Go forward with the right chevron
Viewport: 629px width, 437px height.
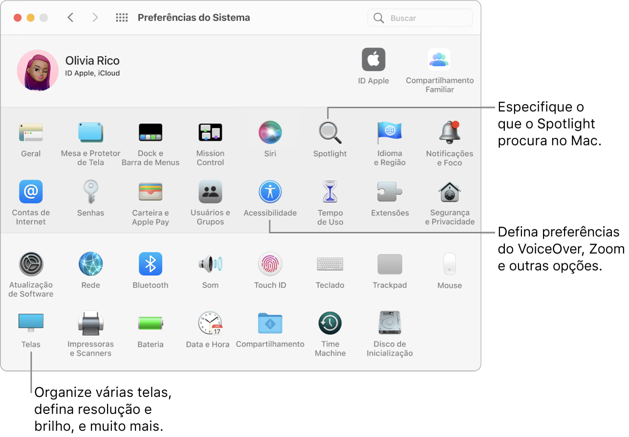tap(95, 18)
